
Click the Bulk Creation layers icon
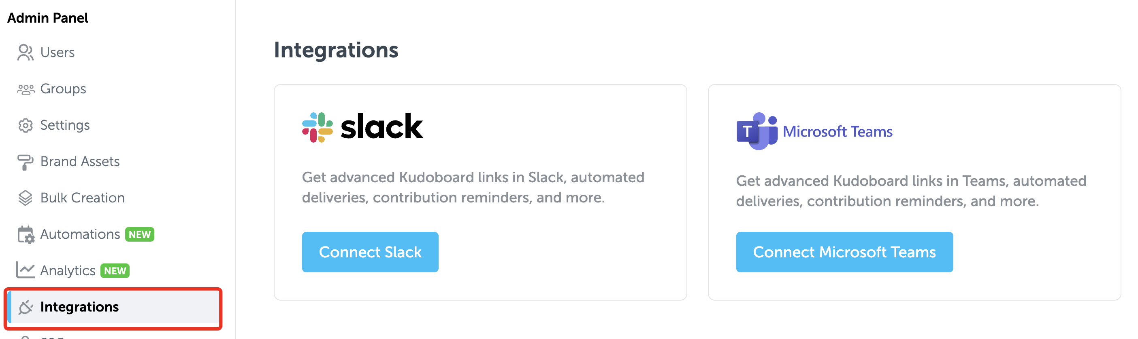pos(25,198)
